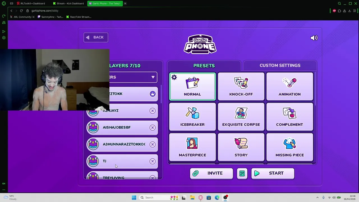Open GX Control speedometer in sidebar

(x=4, y=16)
